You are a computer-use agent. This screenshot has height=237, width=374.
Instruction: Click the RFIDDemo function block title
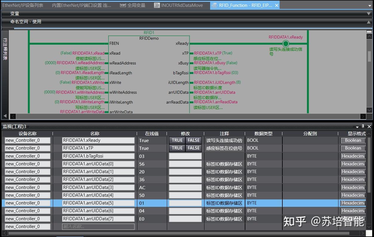pos(149,38)
